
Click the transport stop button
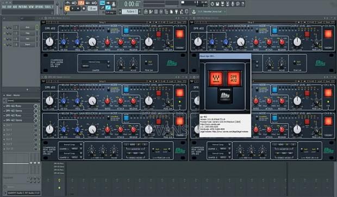[78, 8]
